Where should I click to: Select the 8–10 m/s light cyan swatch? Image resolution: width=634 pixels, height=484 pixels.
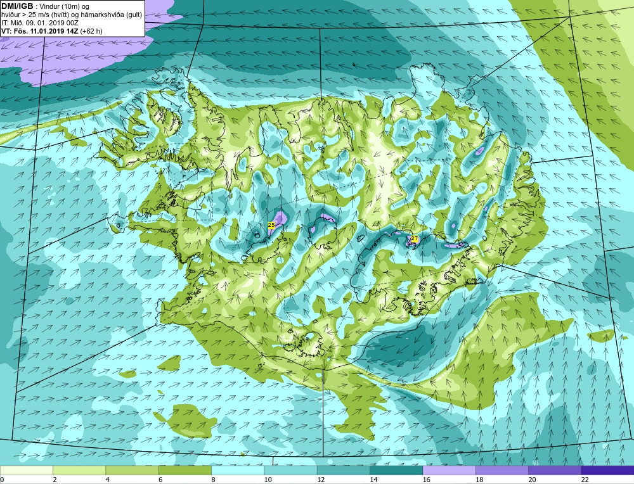coord(238,470)
